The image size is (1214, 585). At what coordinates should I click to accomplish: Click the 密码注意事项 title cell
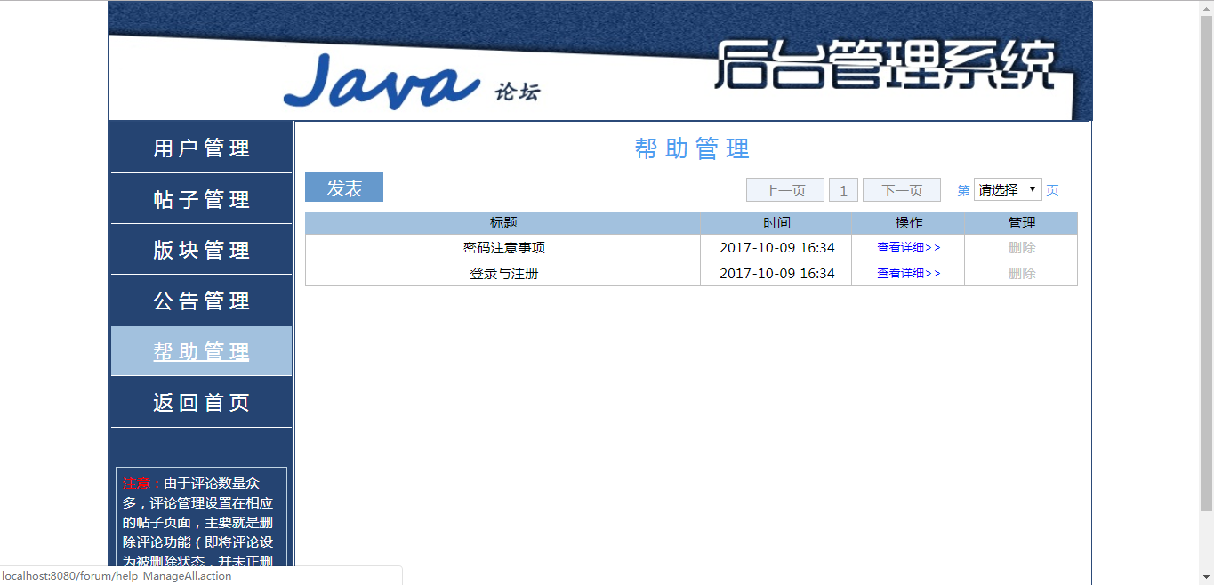[503, 247]
